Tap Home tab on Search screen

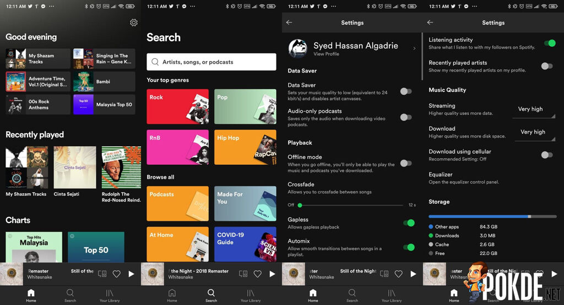click(172, 295)
